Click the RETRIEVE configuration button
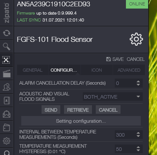The width and height of the screenshot is (157, 155). point(78,110)
